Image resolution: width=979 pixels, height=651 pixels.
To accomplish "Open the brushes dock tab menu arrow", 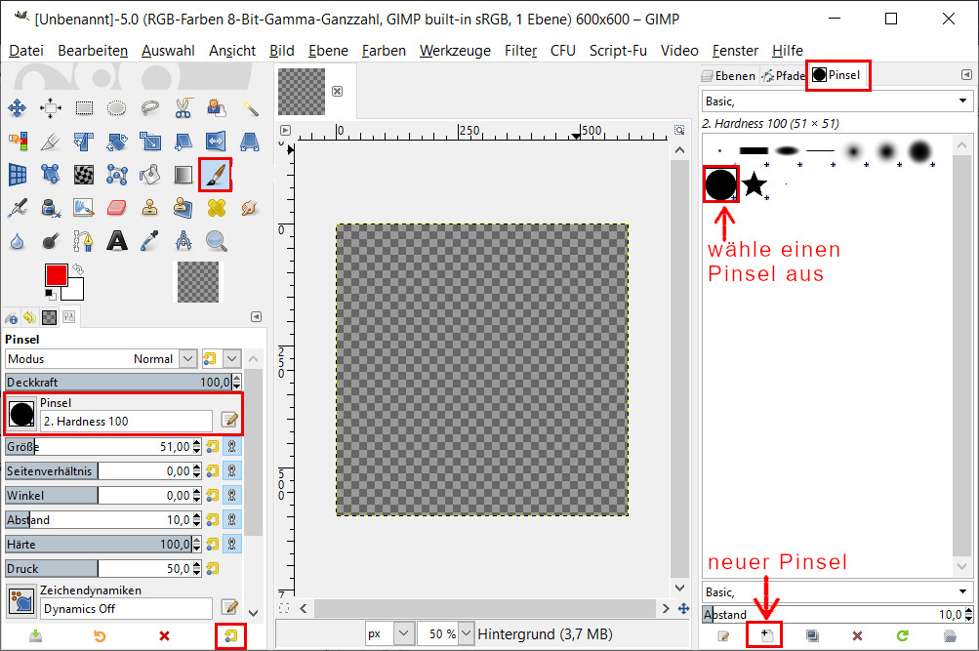I will (x=966, y=75).
